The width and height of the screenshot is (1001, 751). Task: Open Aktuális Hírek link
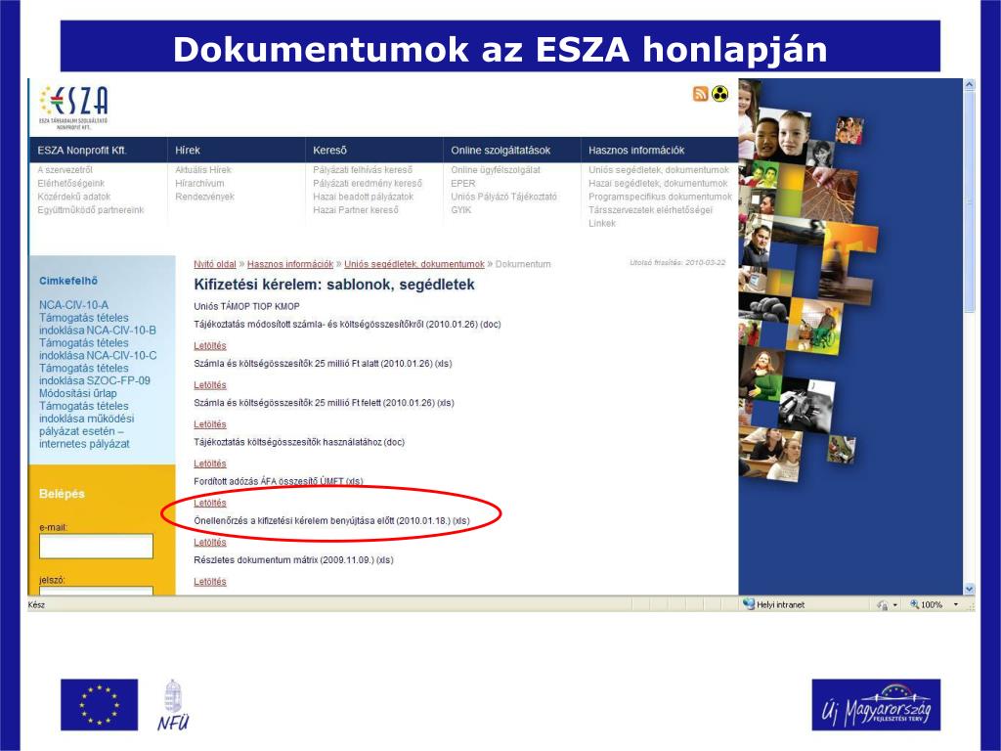coord(203,170)
